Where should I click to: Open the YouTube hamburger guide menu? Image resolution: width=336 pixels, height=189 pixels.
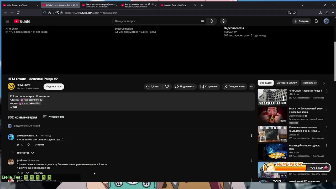coord(8,21)
